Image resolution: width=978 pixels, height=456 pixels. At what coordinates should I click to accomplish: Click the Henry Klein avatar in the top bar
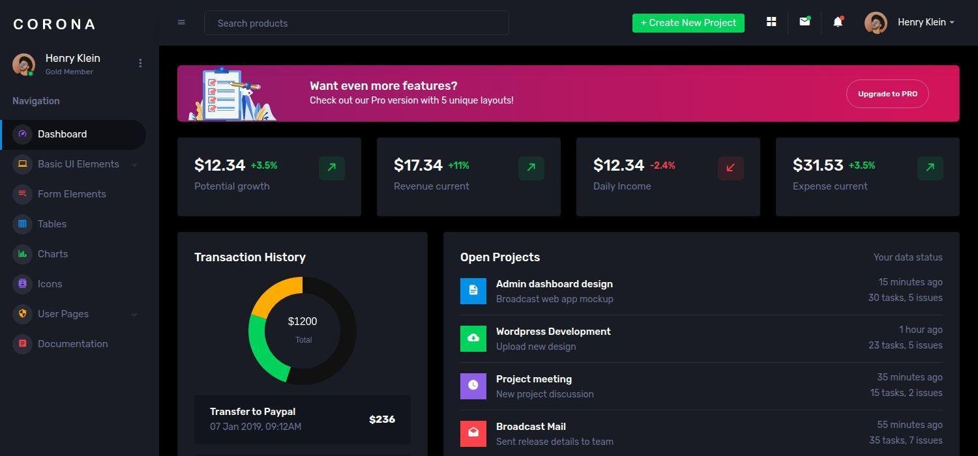pyautogui.click(x=876, y=23)
